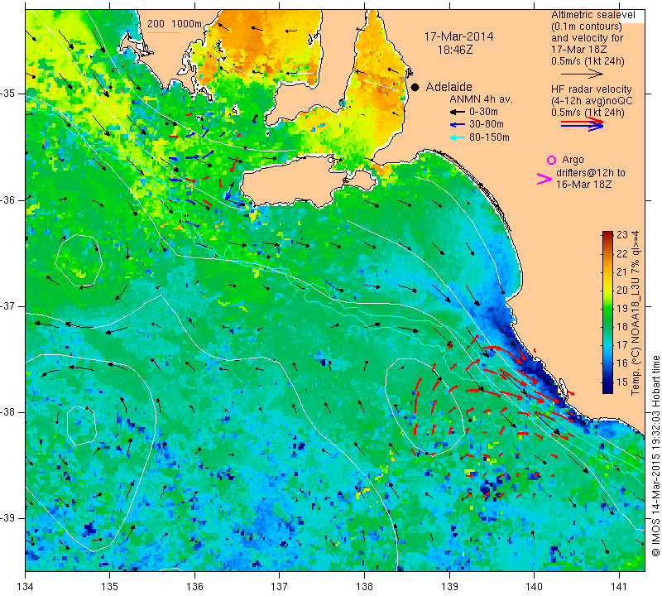Click the cyan 80-150m legend arrow
The height and width of the screenshot is (596, 662).
pyautogui.click(x=458, y=137)
